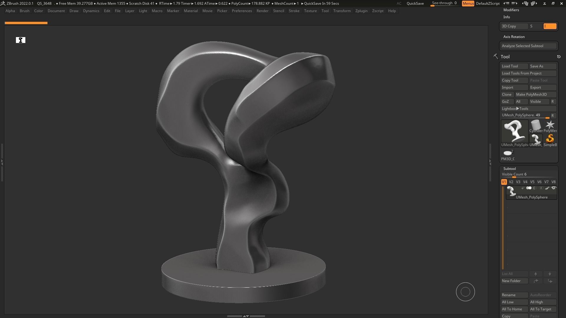This screenshot has height=318, width=566.
Task: Select the SimpleBrush golden S tool
Action: 550,140
